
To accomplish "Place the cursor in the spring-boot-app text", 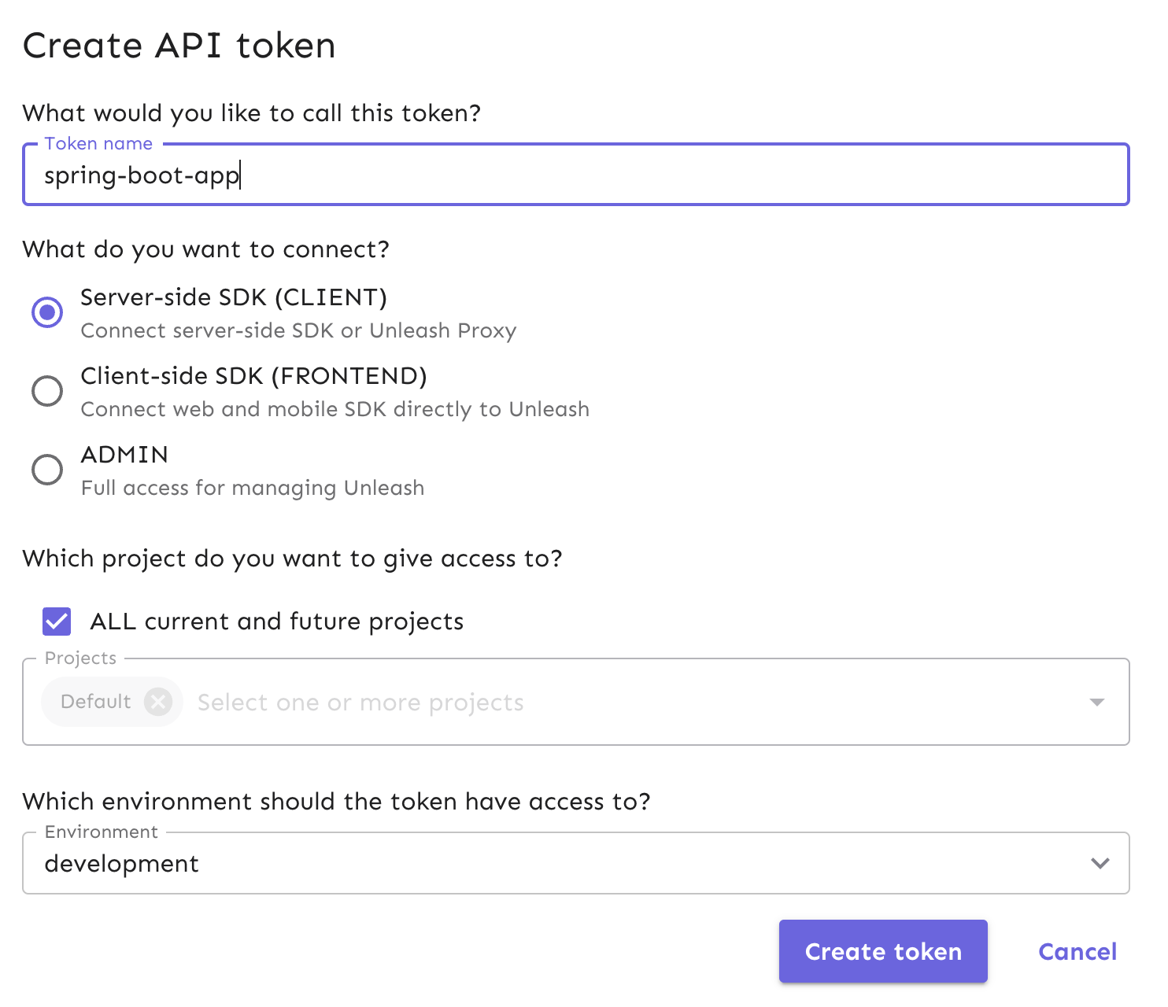I will (x=142, y=175).
